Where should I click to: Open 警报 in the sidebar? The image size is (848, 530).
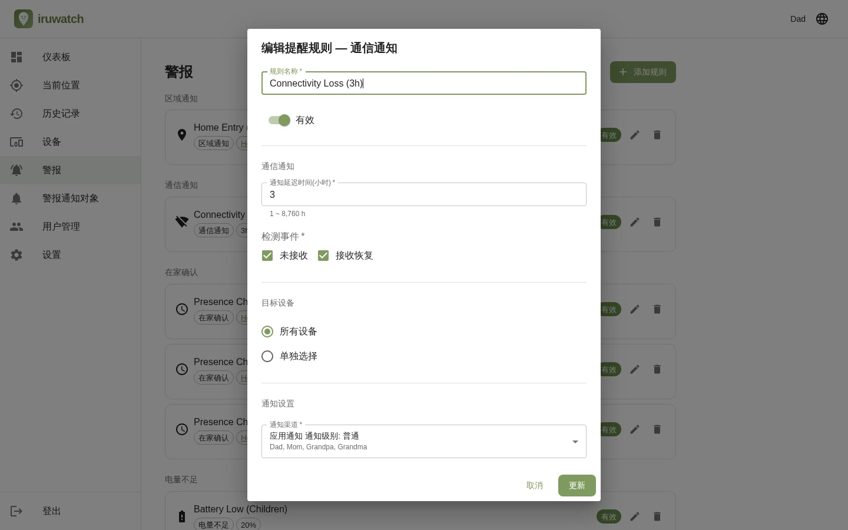(71, 170)
